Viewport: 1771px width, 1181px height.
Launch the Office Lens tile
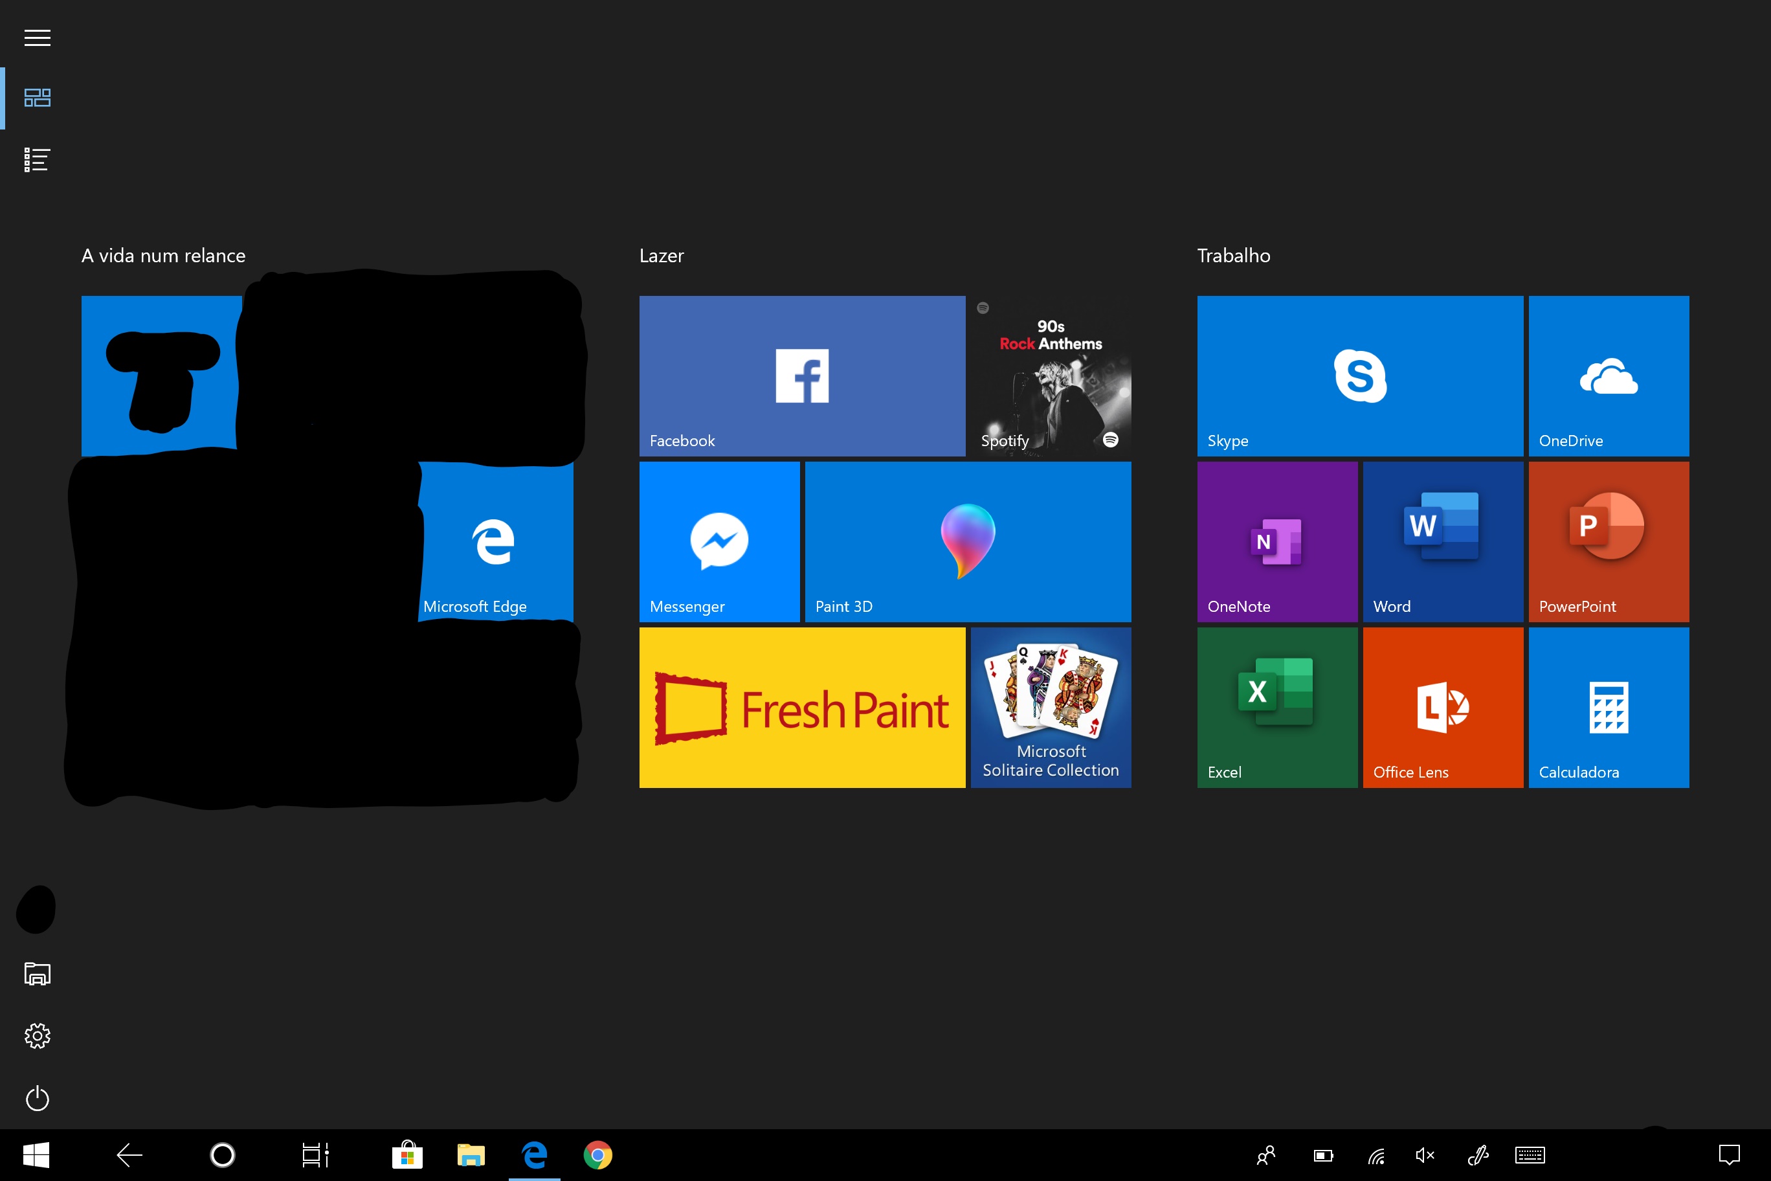pos(1443,707)
